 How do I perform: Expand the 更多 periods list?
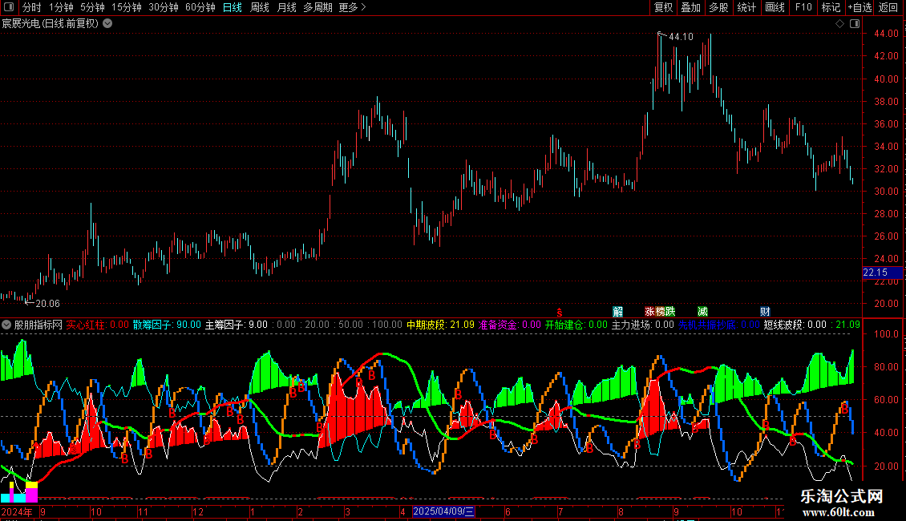tap(352, 7)
